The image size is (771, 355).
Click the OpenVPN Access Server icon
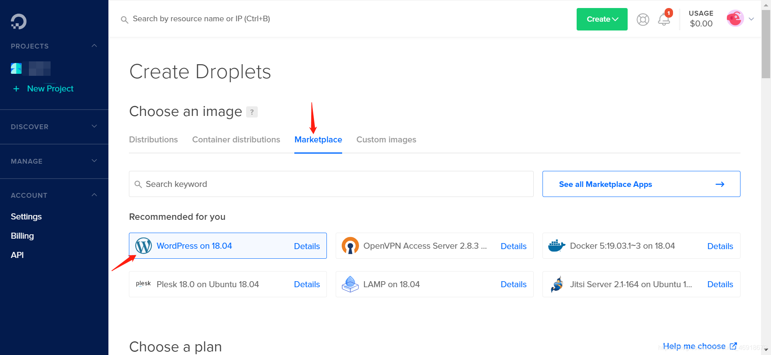[x=350, y=245]
